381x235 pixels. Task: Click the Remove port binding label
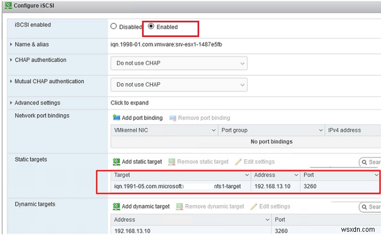click(x=204, y=118)
